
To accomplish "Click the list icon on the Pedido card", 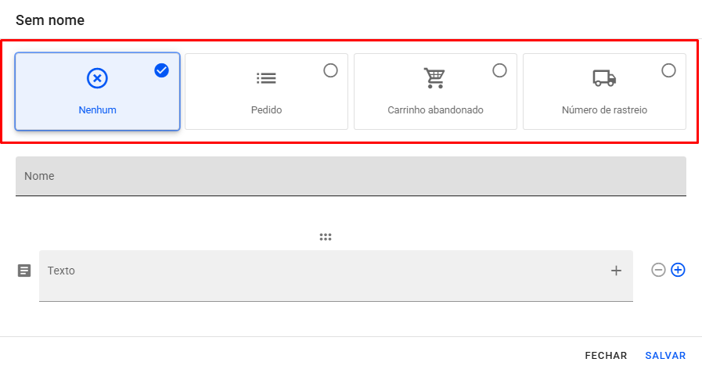I will (x=266, y=78).
